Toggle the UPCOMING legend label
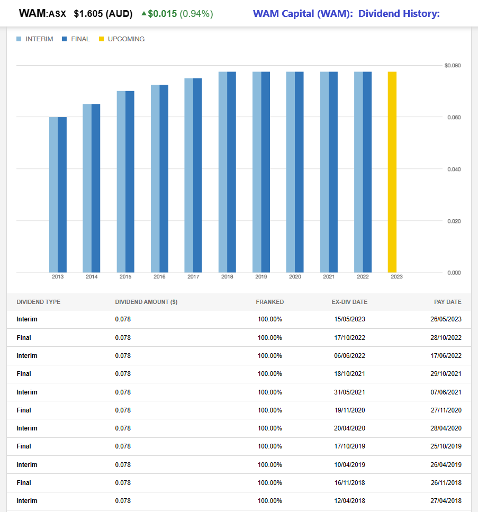478x512 pixels. click(126, 39)
